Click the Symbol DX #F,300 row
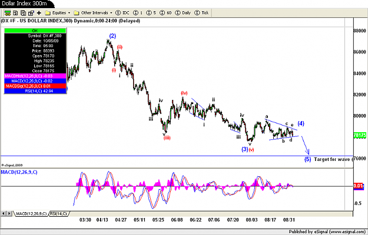368x235 pixels. click(35, 36)
